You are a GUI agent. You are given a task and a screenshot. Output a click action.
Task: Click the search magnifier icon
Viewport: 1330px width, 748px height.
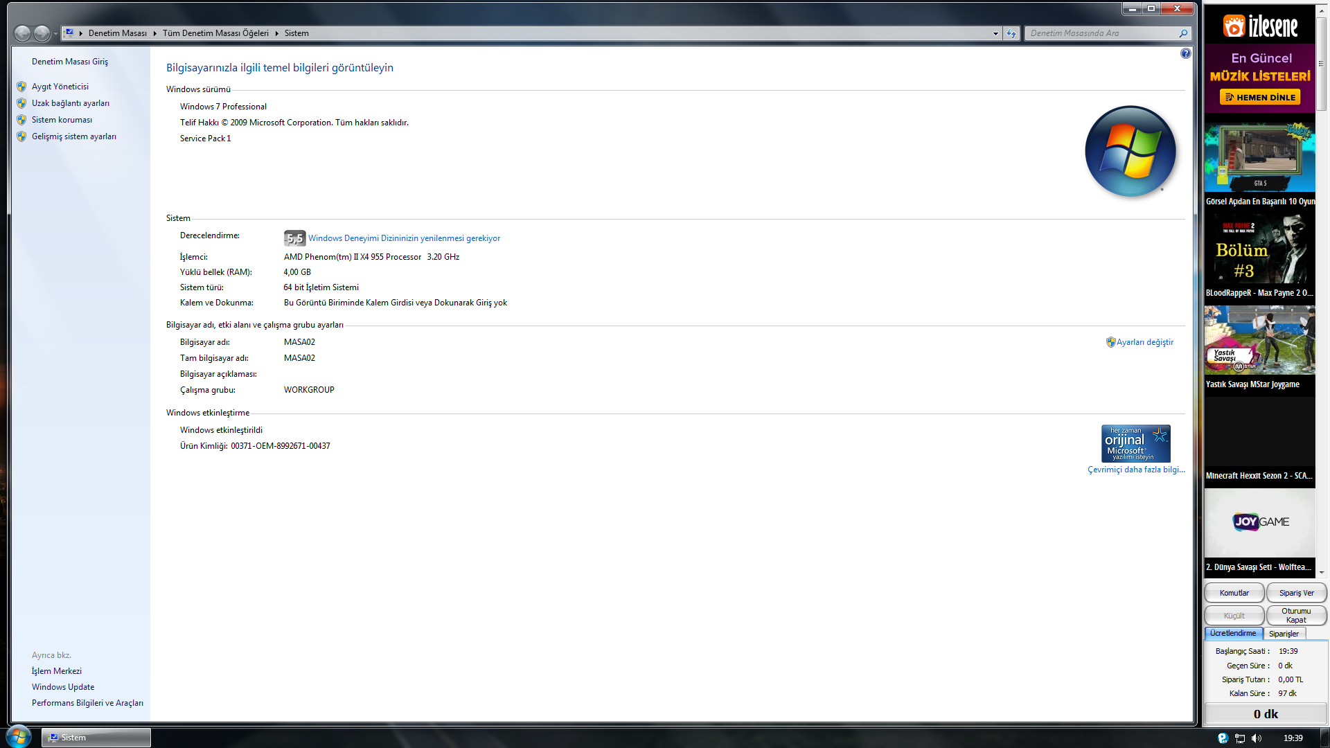click(1183, 33)
